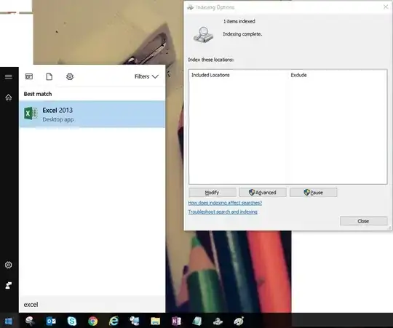Open 'How does indexing affect searches?' link
This screenshot has height=328, width=393.
[225, 203]
